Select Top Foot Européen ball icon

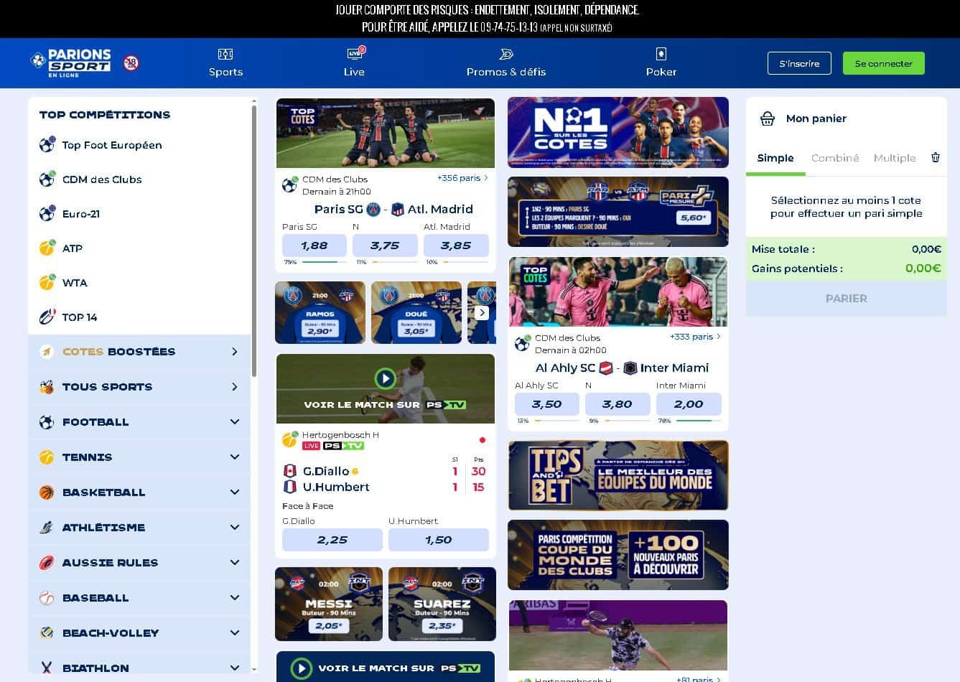pyautogui.click(x=47, y=145)
